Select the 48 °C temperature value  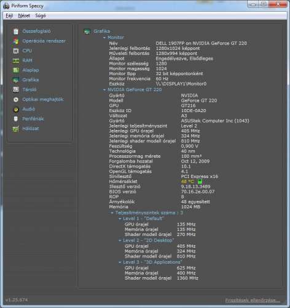click(x=187, y=182)
